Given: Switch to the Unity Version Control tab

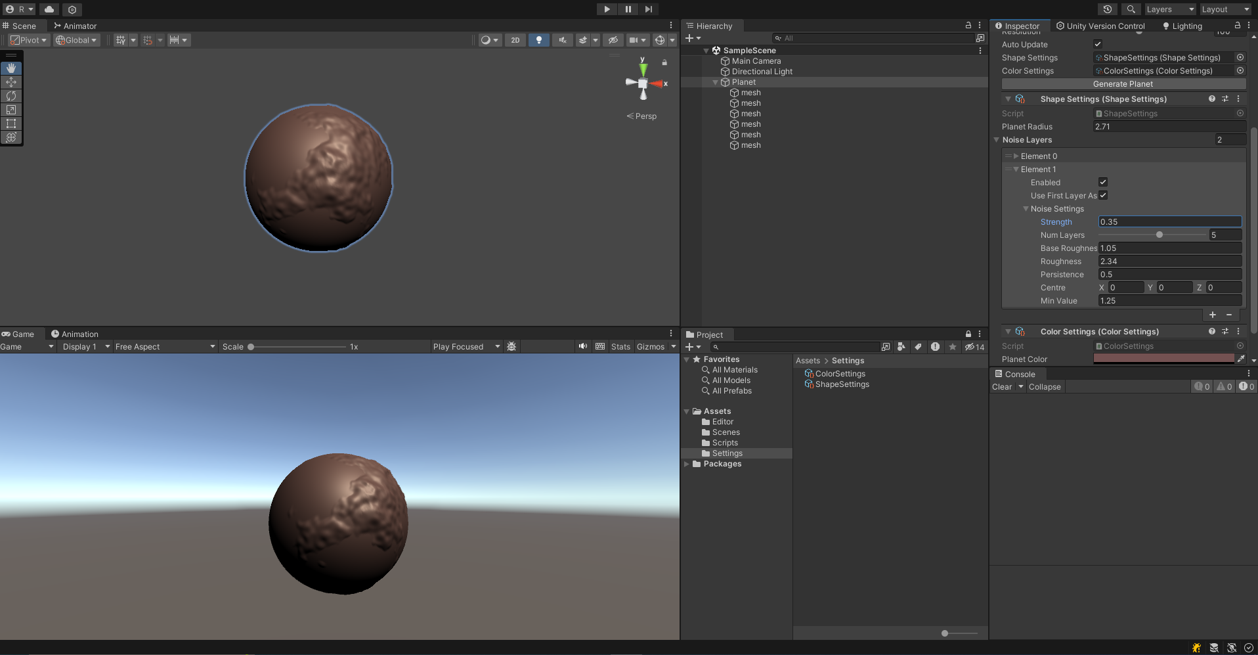Looking at the screenshot, I should [1100, 26].
